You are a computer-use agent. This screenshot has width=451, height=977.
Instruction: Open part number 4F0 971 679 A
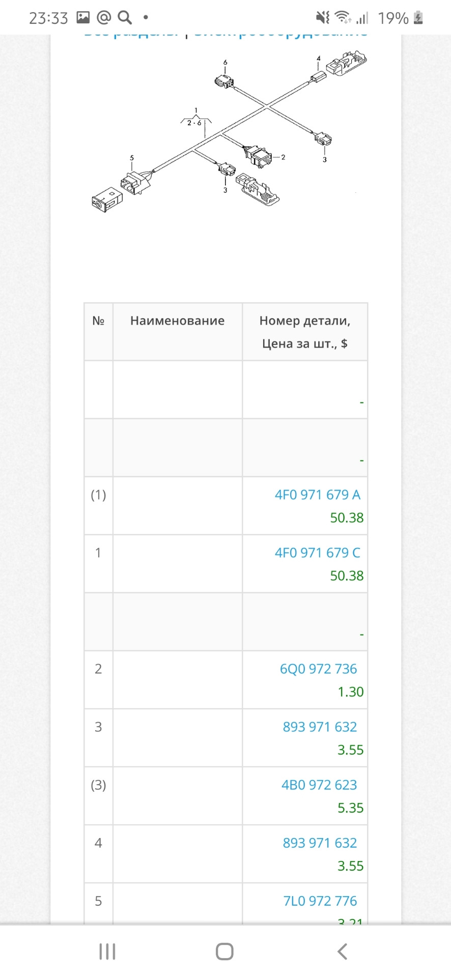tap(317, 495)
